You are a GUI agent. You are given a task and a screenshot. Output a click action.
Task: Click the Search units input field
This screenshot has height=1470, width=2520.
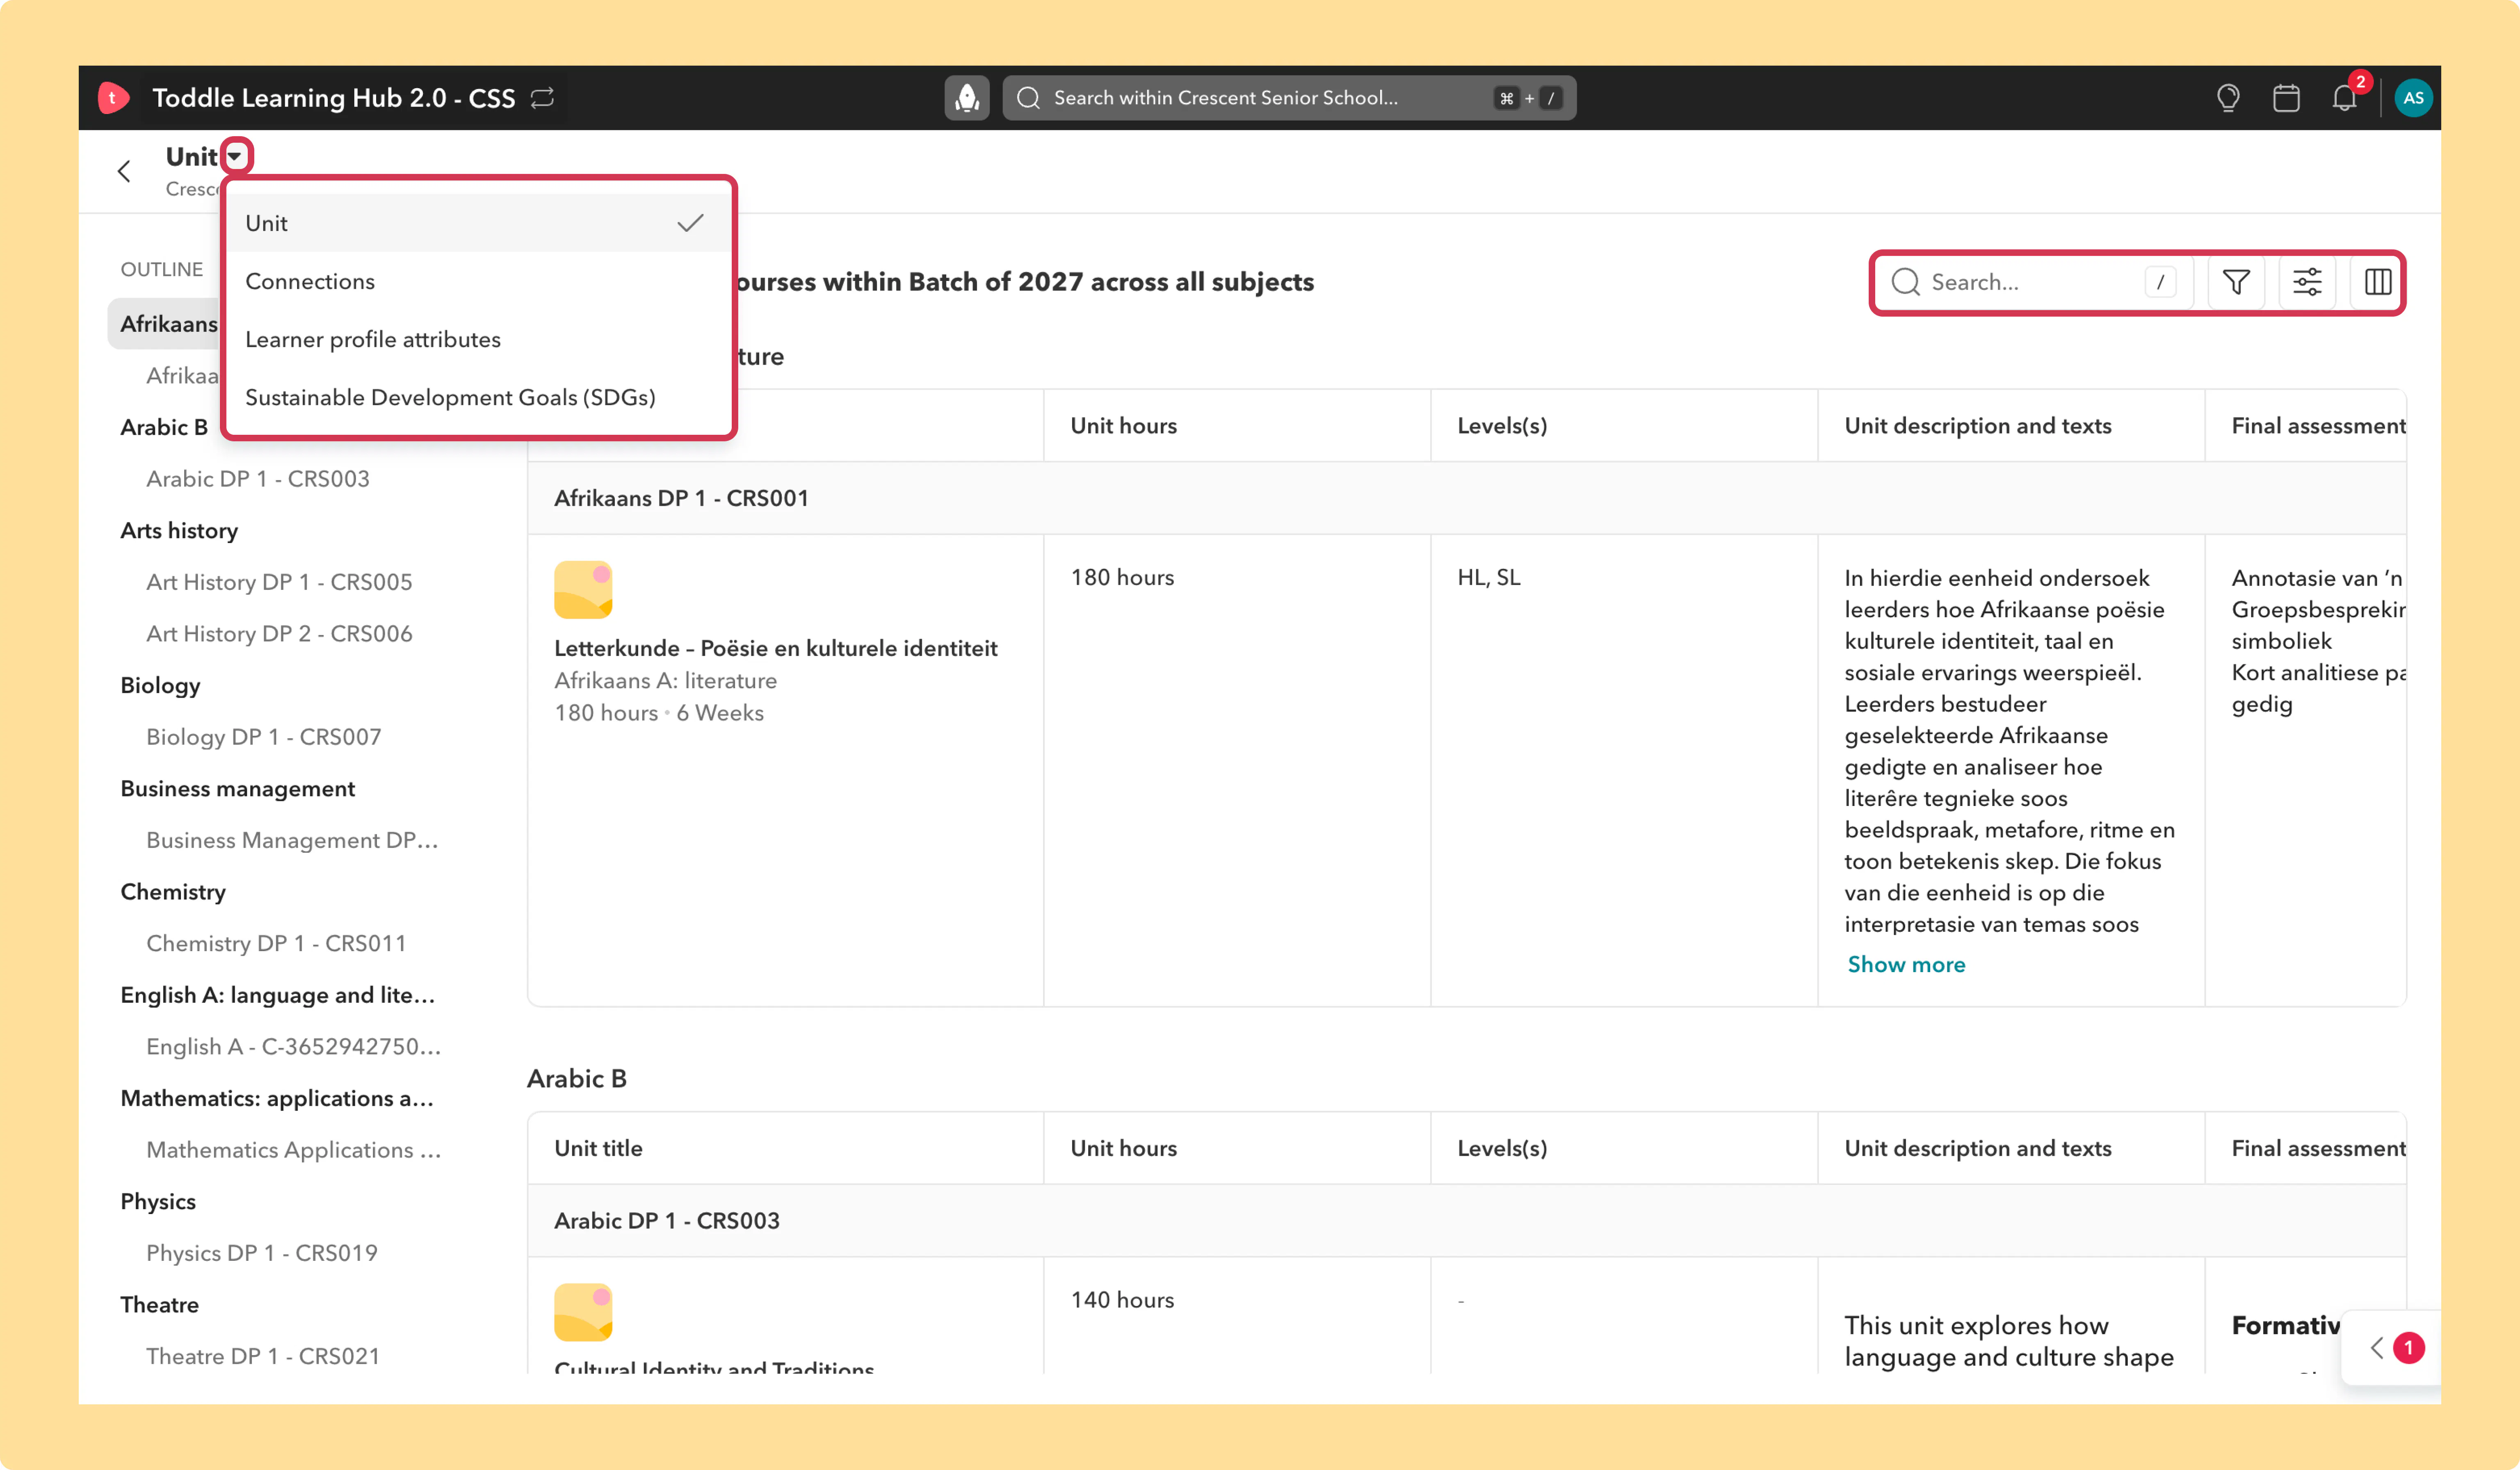[x=2033, y=282]
